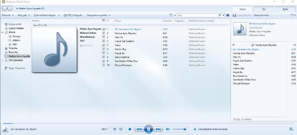The width and height of the screenshot is (297, 135).
Task: Click inside the Ara search field
Action: 197,15
